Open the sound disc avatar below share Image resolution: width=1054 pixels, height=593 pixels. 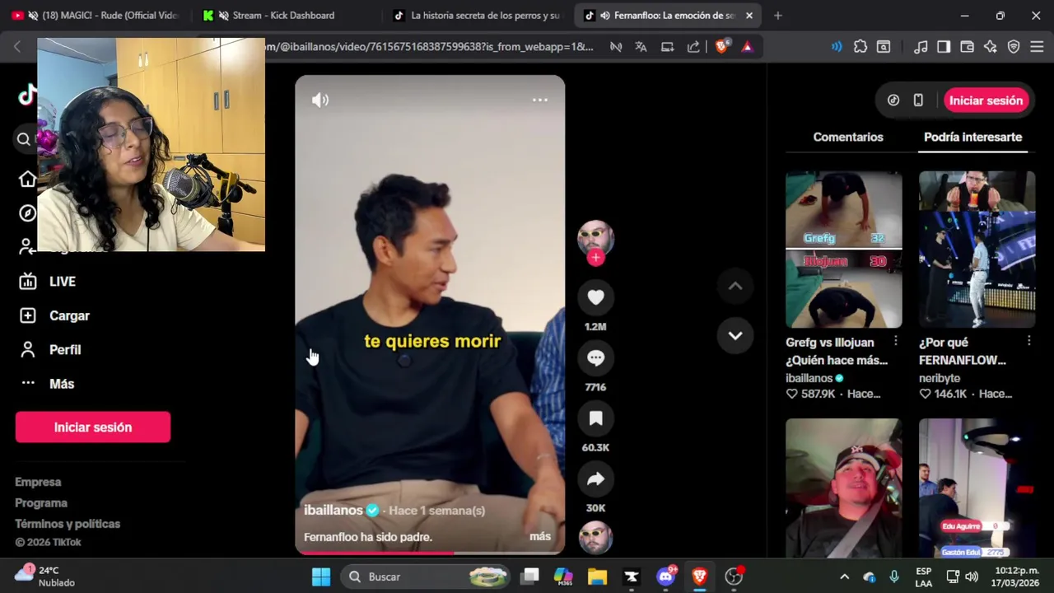tap(595, 538)
